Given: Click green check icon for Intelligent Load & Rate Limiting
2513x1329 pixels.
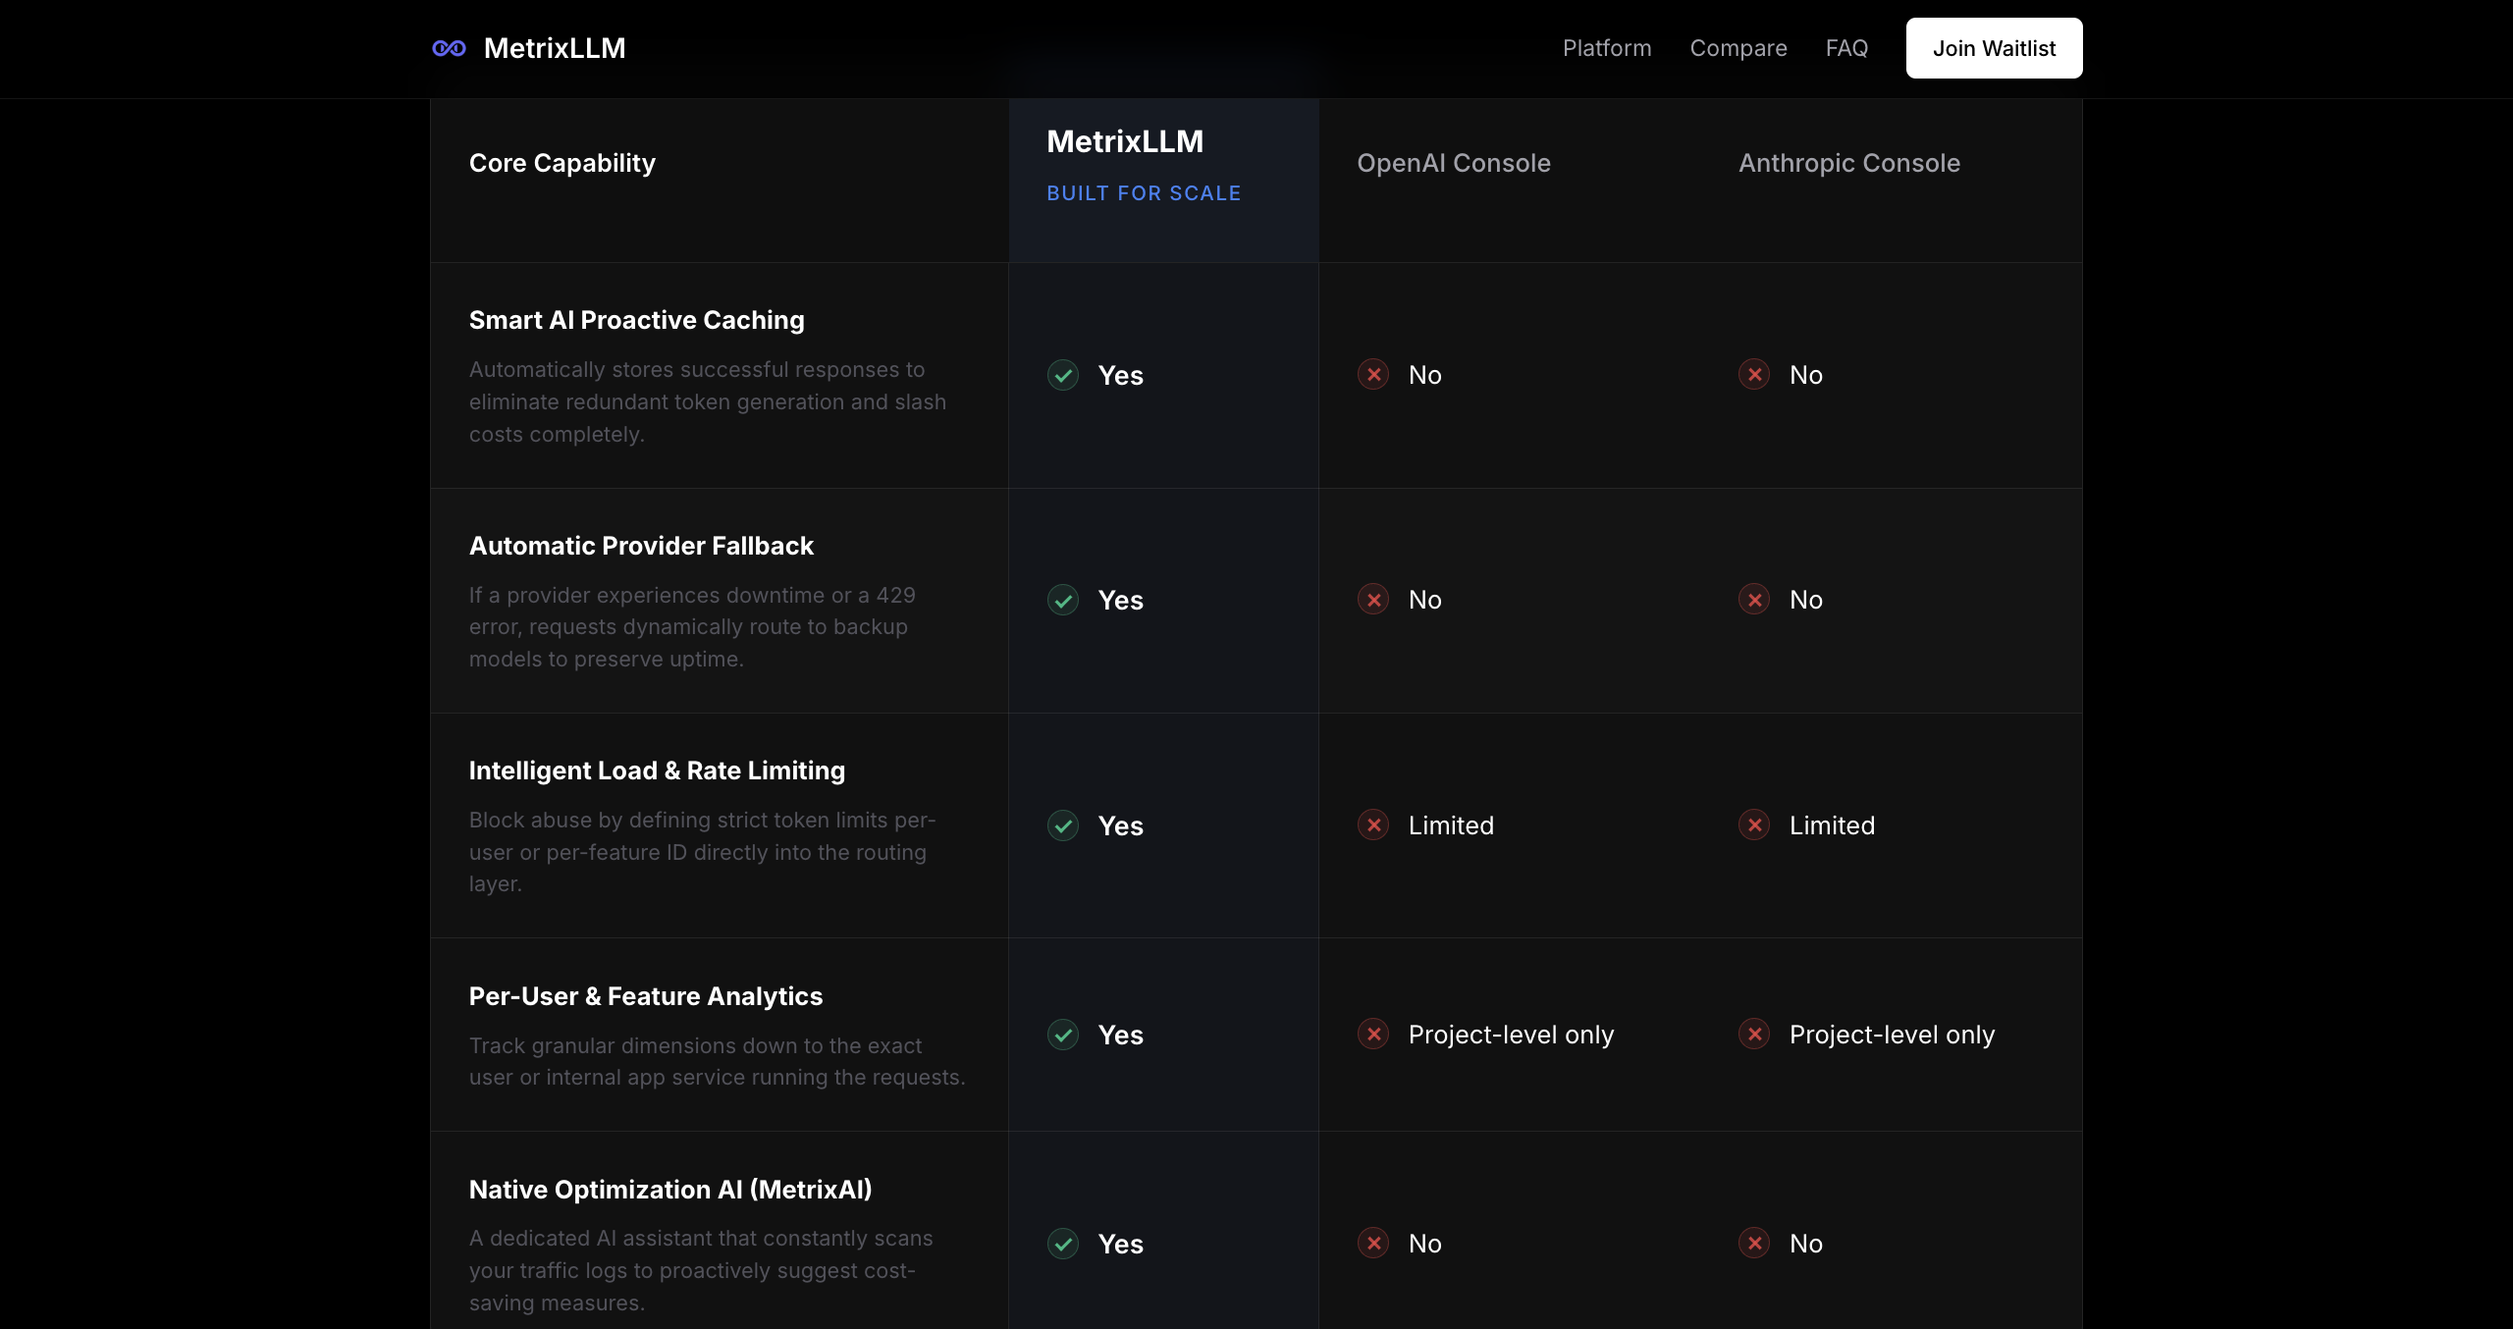Looking at the screenshot, I should [1063, 825].
